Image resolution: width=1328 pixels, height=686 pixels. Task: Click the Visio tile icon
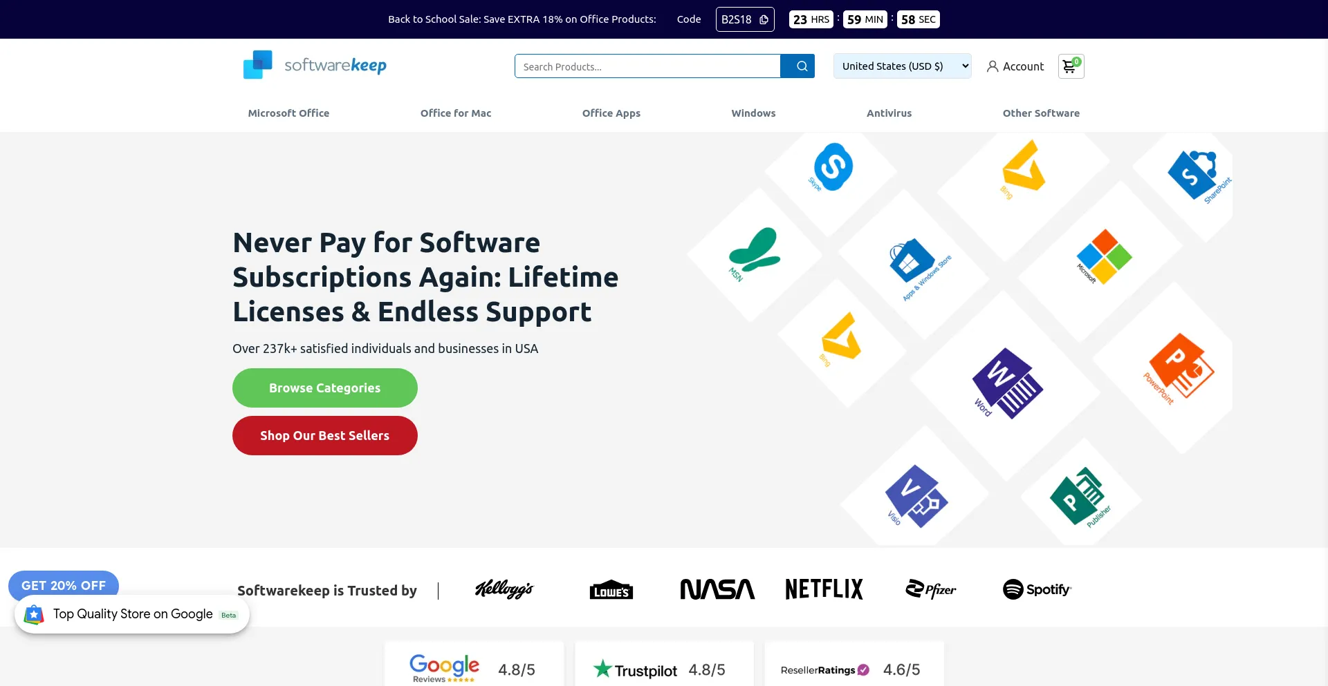[x=917, y=496]
